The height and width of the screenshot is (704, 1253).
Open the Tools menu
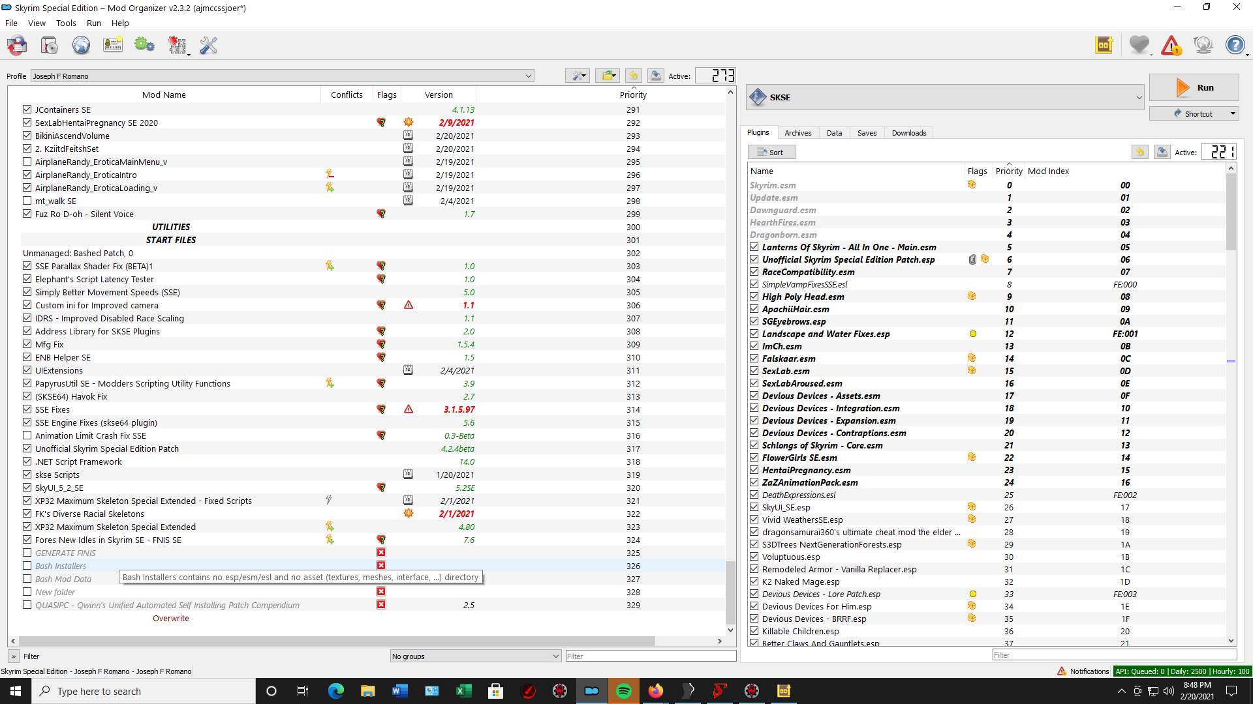[66, 23]
